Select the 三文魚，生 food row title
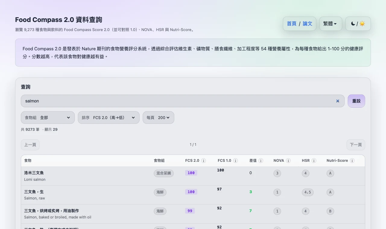This screenshot has width=386, height=229. [34, 192]
